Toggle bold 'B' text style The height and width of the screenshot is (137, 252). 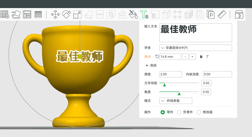[201, 57]
